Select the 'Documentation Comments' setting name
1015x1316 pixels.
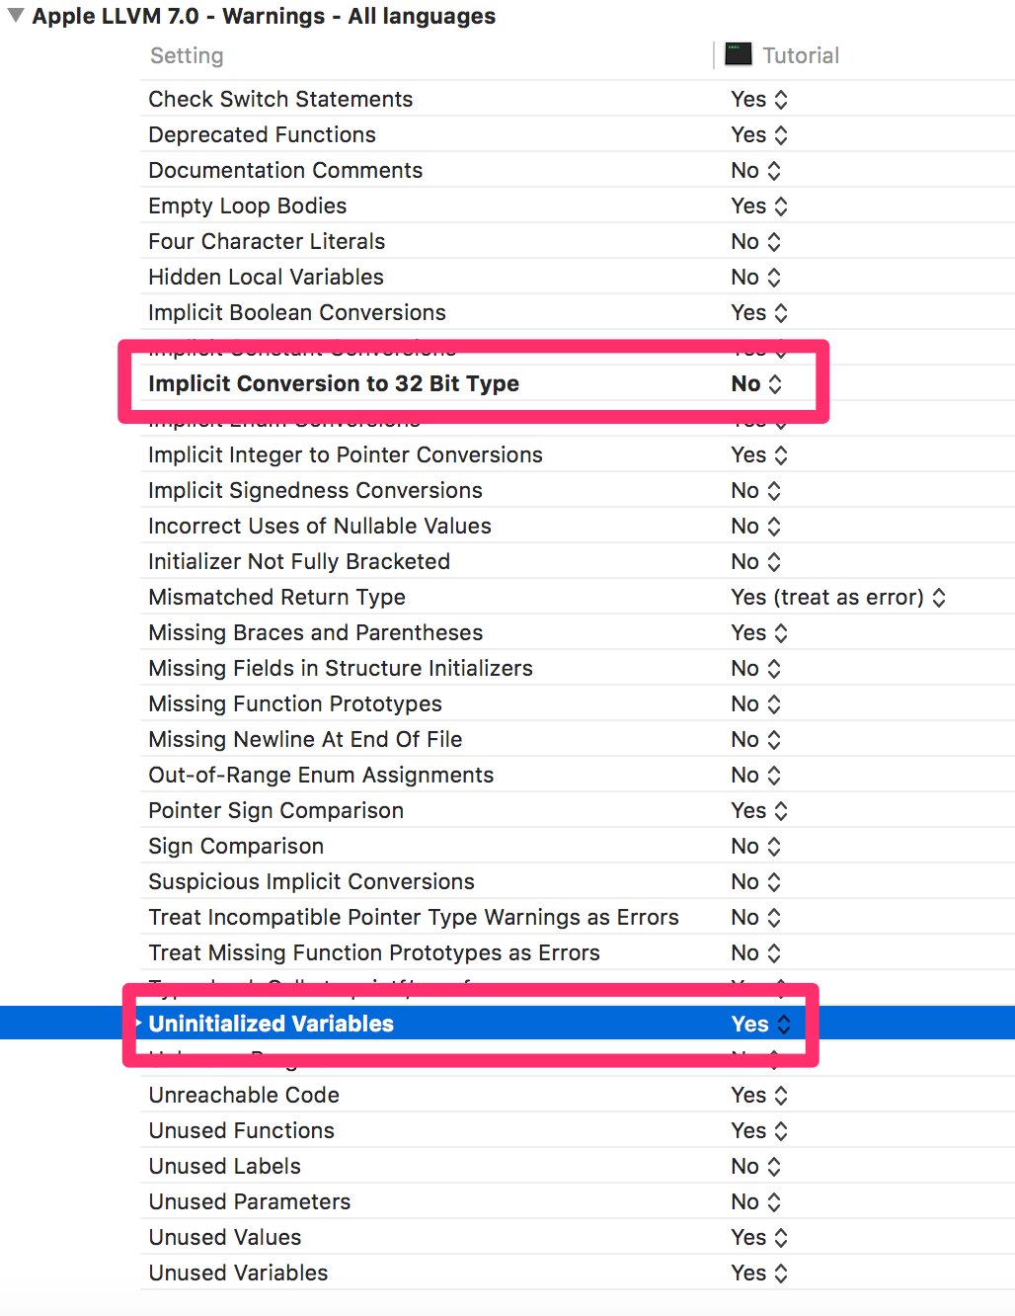tap(285, 170)
